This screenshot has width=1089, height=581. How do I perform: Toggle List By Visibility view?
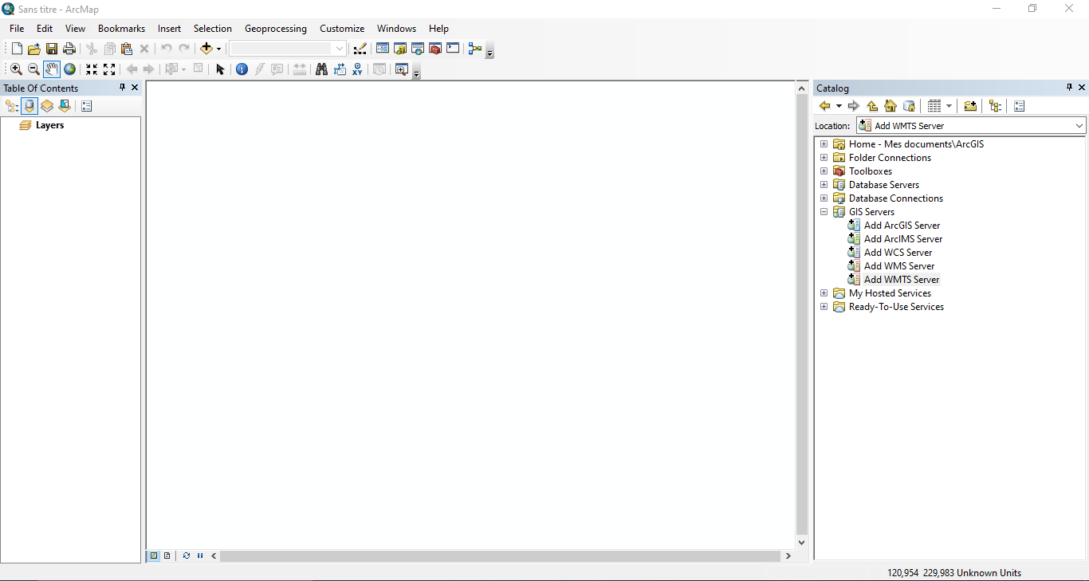coord(47,106)
